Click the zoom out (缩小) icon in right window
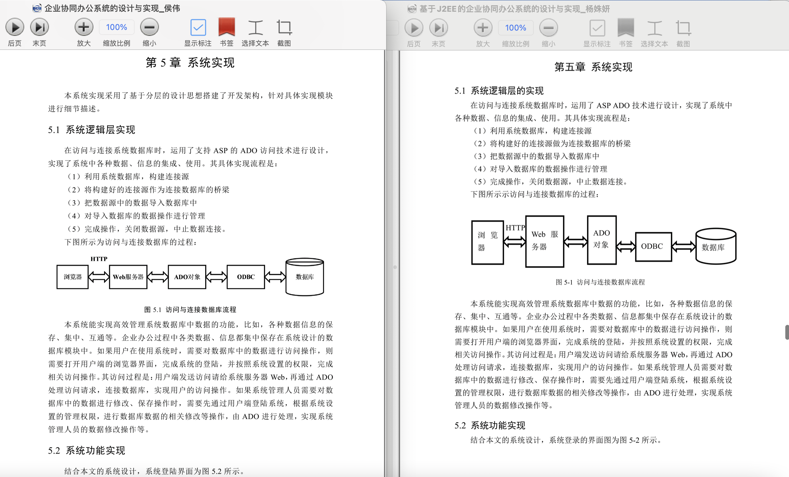 pyautogui.click(x=548, y=28)
